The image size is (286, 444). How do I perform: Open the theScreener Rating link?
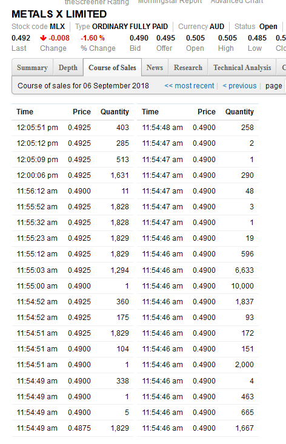pos(97,2)
